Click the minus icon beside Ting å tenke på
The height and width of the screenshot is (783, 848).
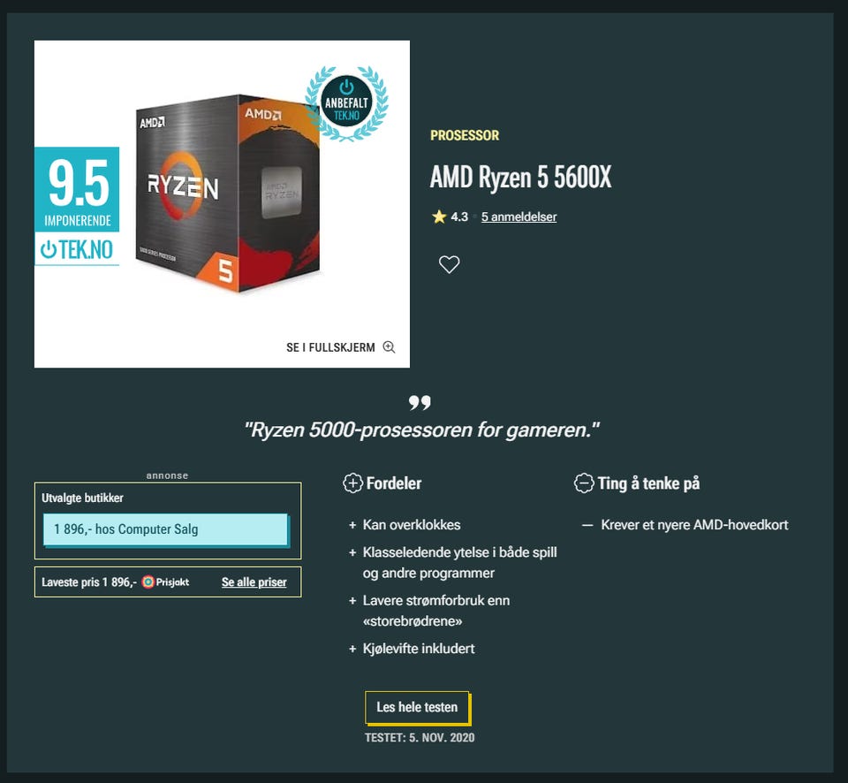click(x=584, y=483)
